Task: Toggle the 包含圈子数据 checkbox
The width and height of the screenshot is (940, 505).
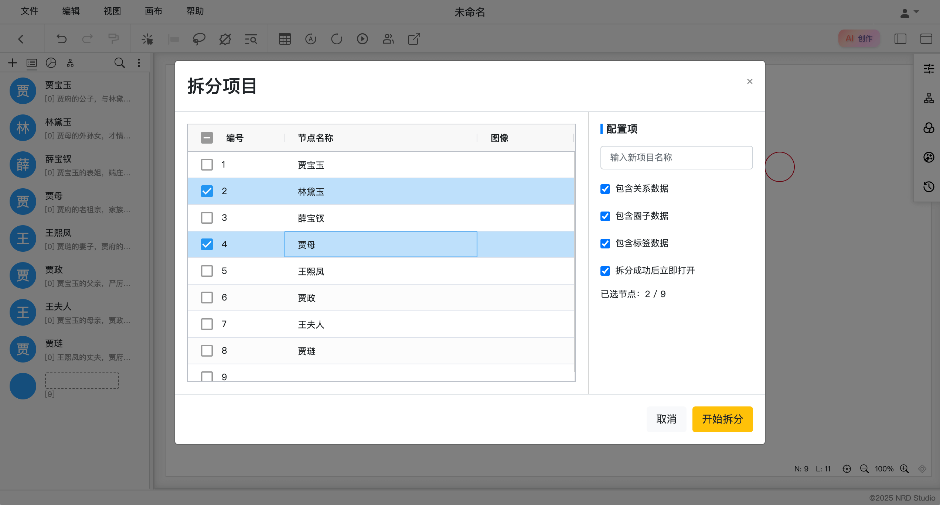Action: click(605, 216)
